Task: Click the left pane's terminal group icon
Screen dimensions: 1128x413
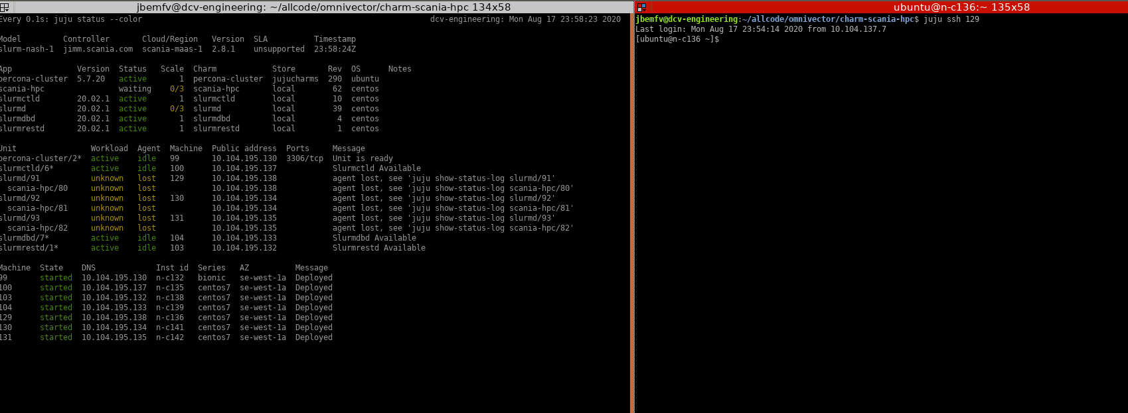Action: point(4,7)
